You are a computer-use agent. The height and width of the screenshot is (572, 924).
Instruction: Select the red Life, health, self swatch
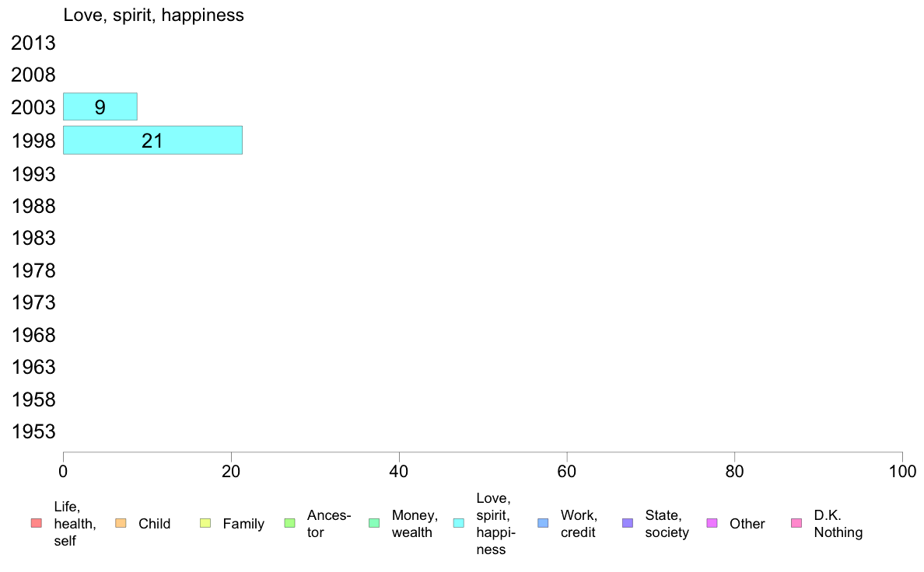[x=37, y=523]
